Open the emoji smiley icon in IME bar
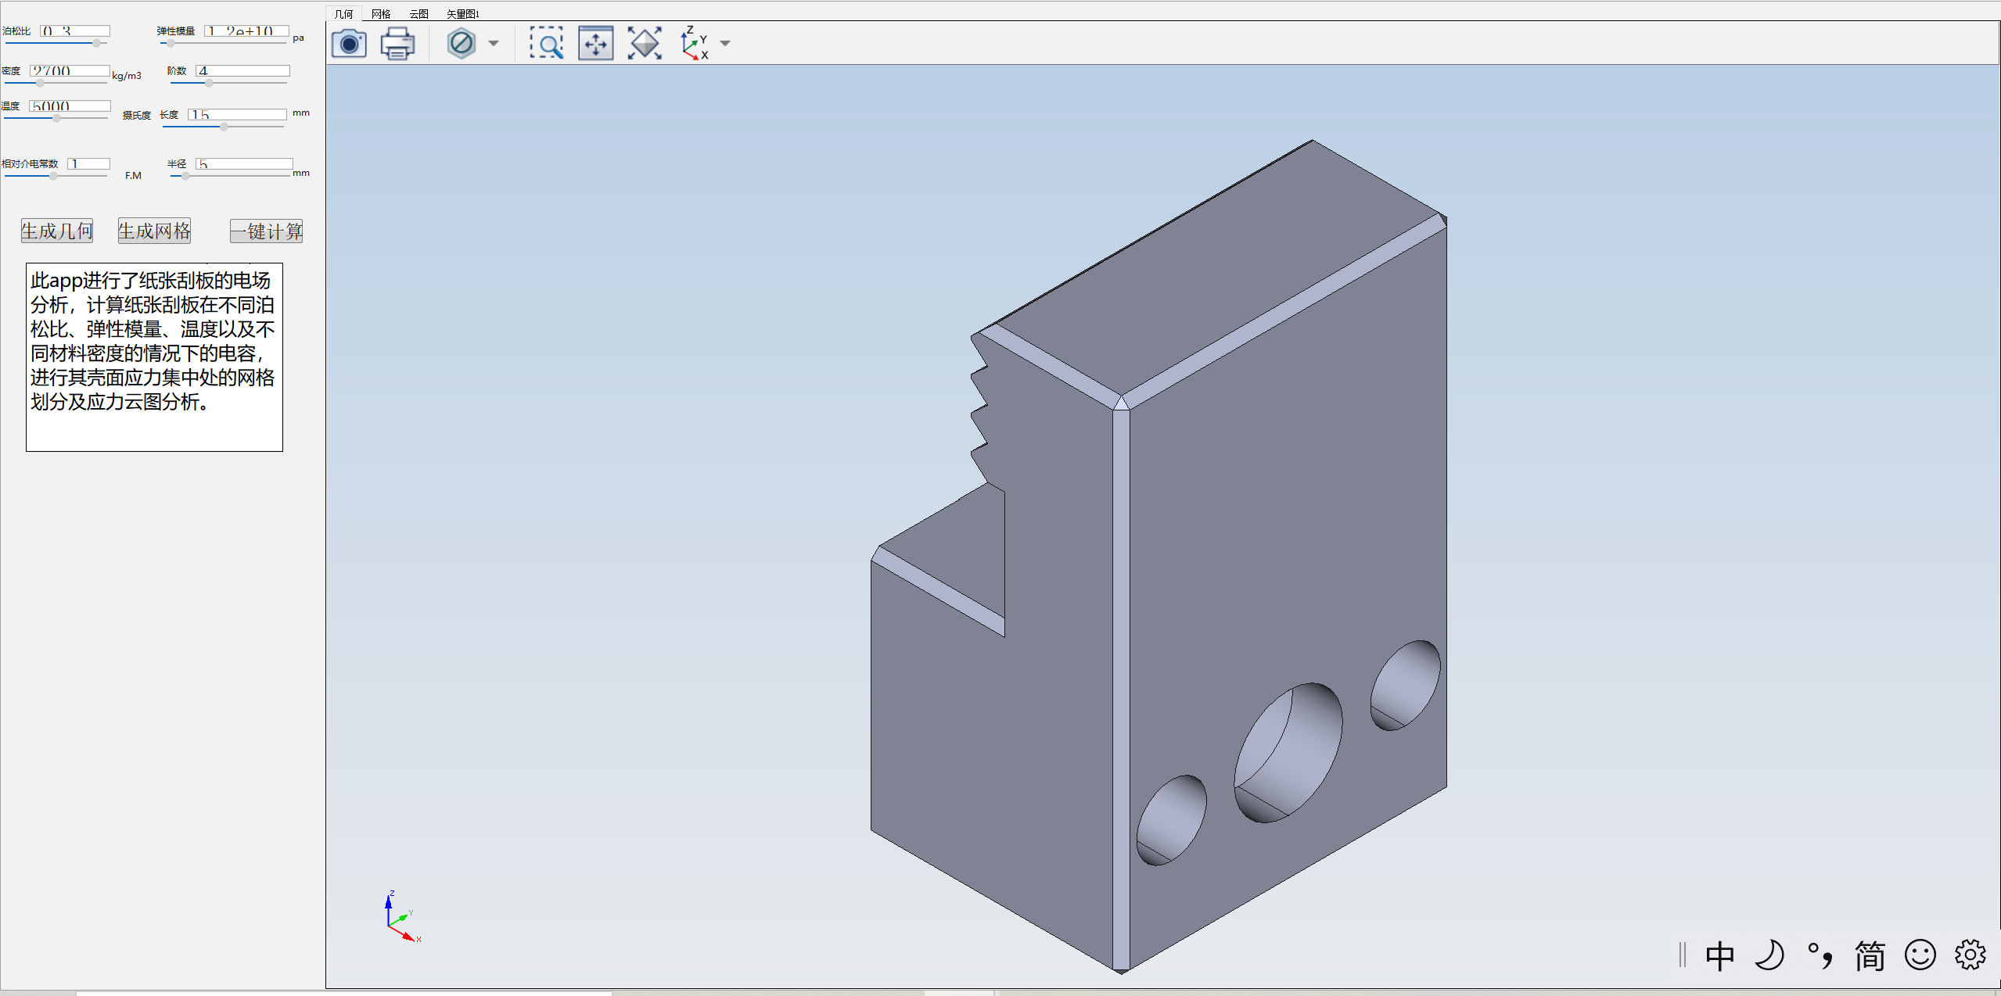This screenshot has height=996, width=2001. 1920,955
